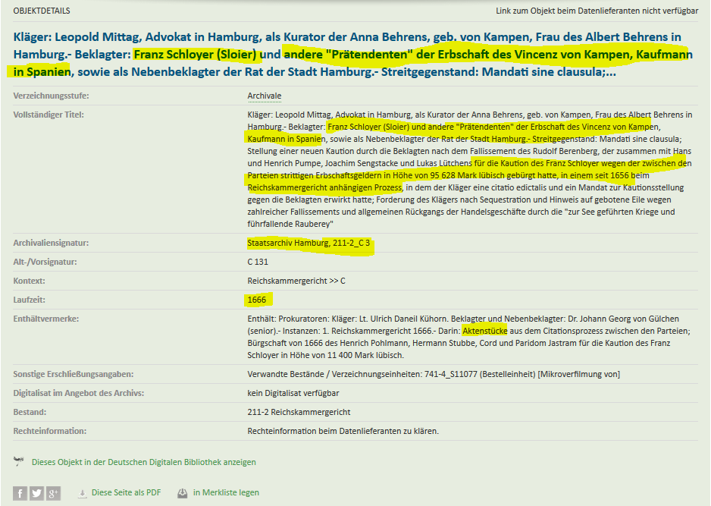The image size is (711, 506).
Task: Click the '211-2 Reichskammergericht' Bestand value
Action: (299, 412)
